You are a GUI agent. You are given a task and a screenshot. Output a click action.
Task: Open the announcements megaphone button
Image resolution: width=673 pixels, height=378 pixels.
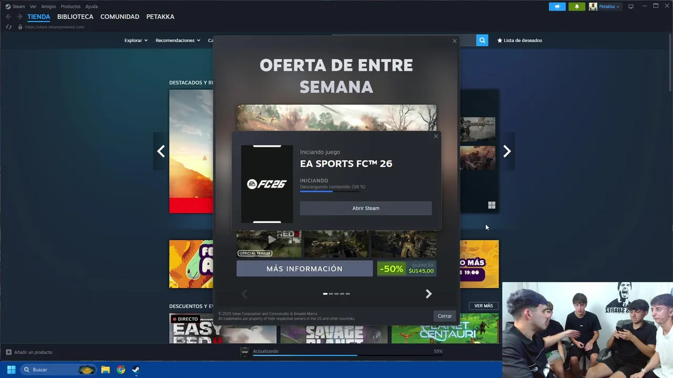[557, 6]
